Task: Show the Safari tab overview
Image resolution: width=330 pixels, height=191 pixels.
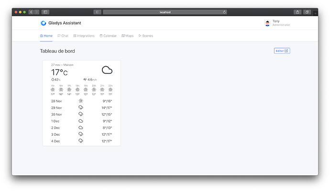Action: coord(307,12)
